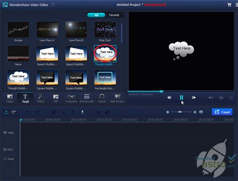Open the shopping cart purchase icon
Viewport: 238px width, 181px height.
pyautogui.click(x=229, y=5)
